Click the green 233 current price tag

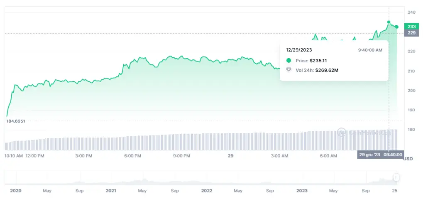pyautogui.click(x=411, y=26)
